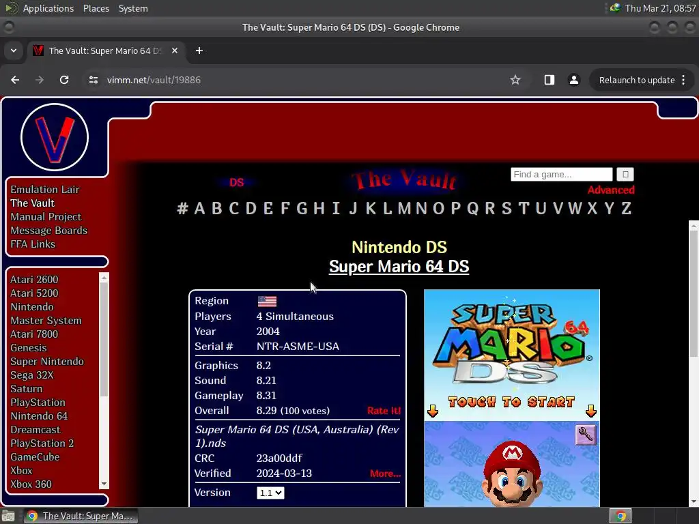The image size is (699, 524).
Task: Select GameCube in system list
Action: tap(35, 457)
